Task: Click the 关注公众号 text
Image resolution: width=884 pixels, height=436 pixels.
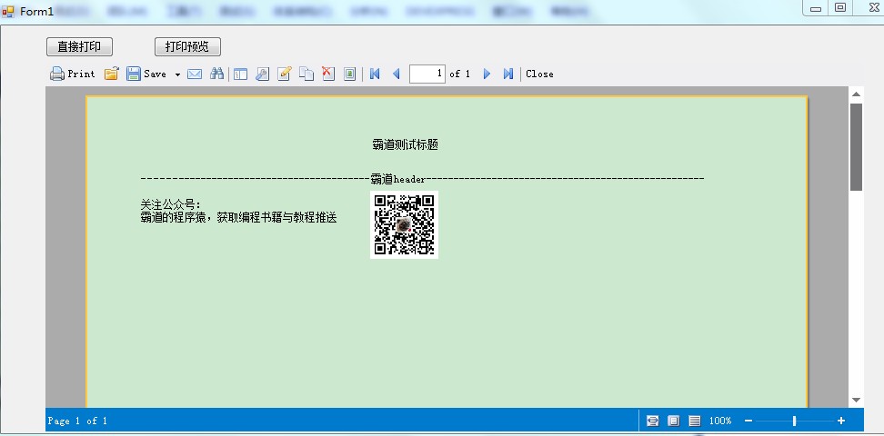Action: (x=171, y=205)
